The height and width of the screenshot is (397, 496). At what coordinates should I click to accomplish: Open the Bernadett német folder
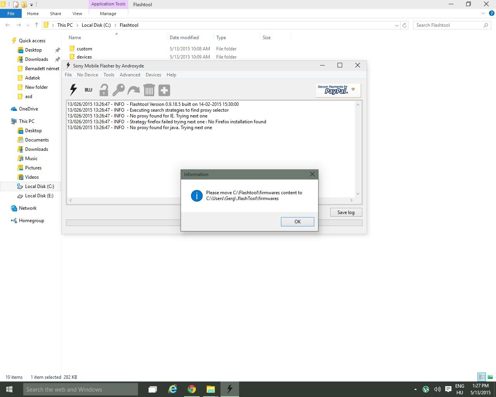[x=42, y=69]
